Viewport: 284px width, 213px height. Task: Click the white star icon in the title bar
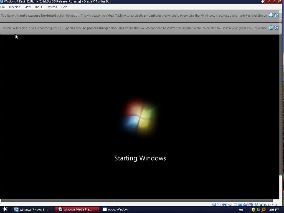[263, 1]
